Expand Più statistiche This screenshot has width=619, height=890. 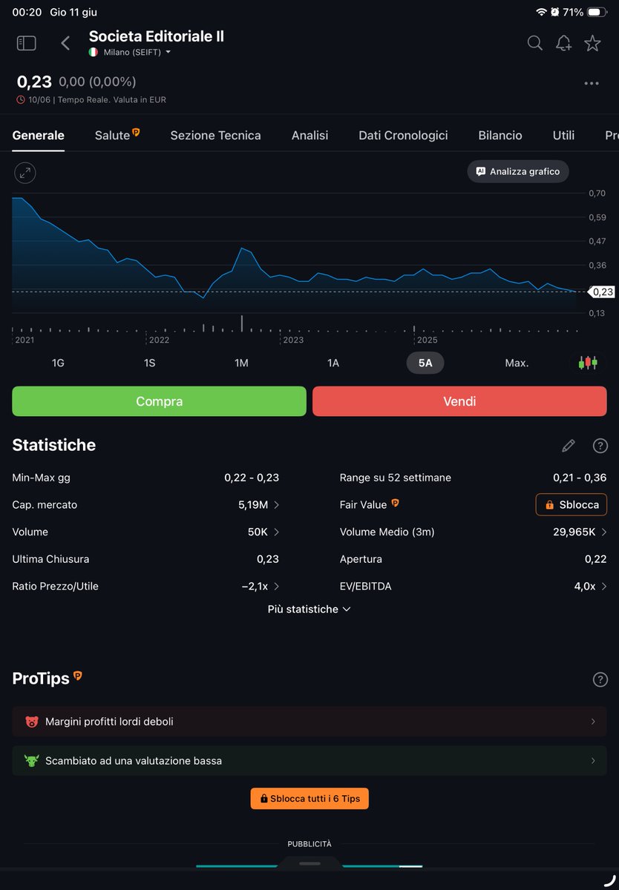pyautogui.click(x=309, y=609)
